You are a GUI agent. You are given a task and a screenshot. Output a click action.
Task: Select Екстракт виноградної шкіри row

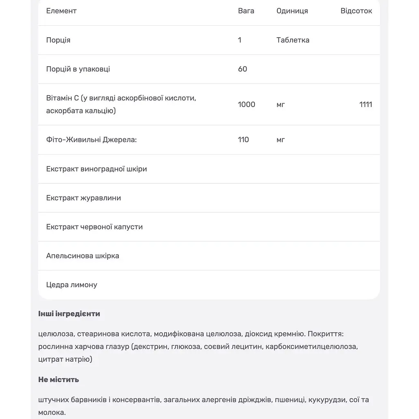pyautogui.click(x=209, y=169)
